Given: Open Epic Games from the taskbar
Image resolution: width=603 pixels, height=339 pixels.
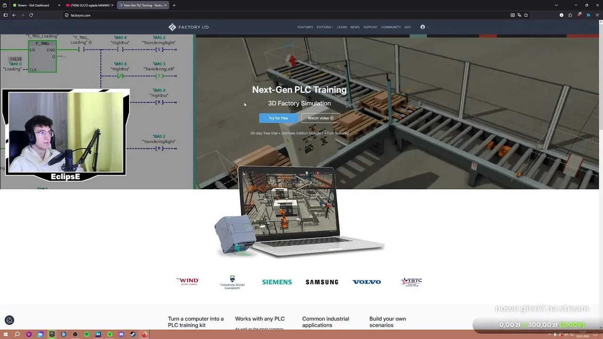Looking at the screenshot, I should click(52, 334).
